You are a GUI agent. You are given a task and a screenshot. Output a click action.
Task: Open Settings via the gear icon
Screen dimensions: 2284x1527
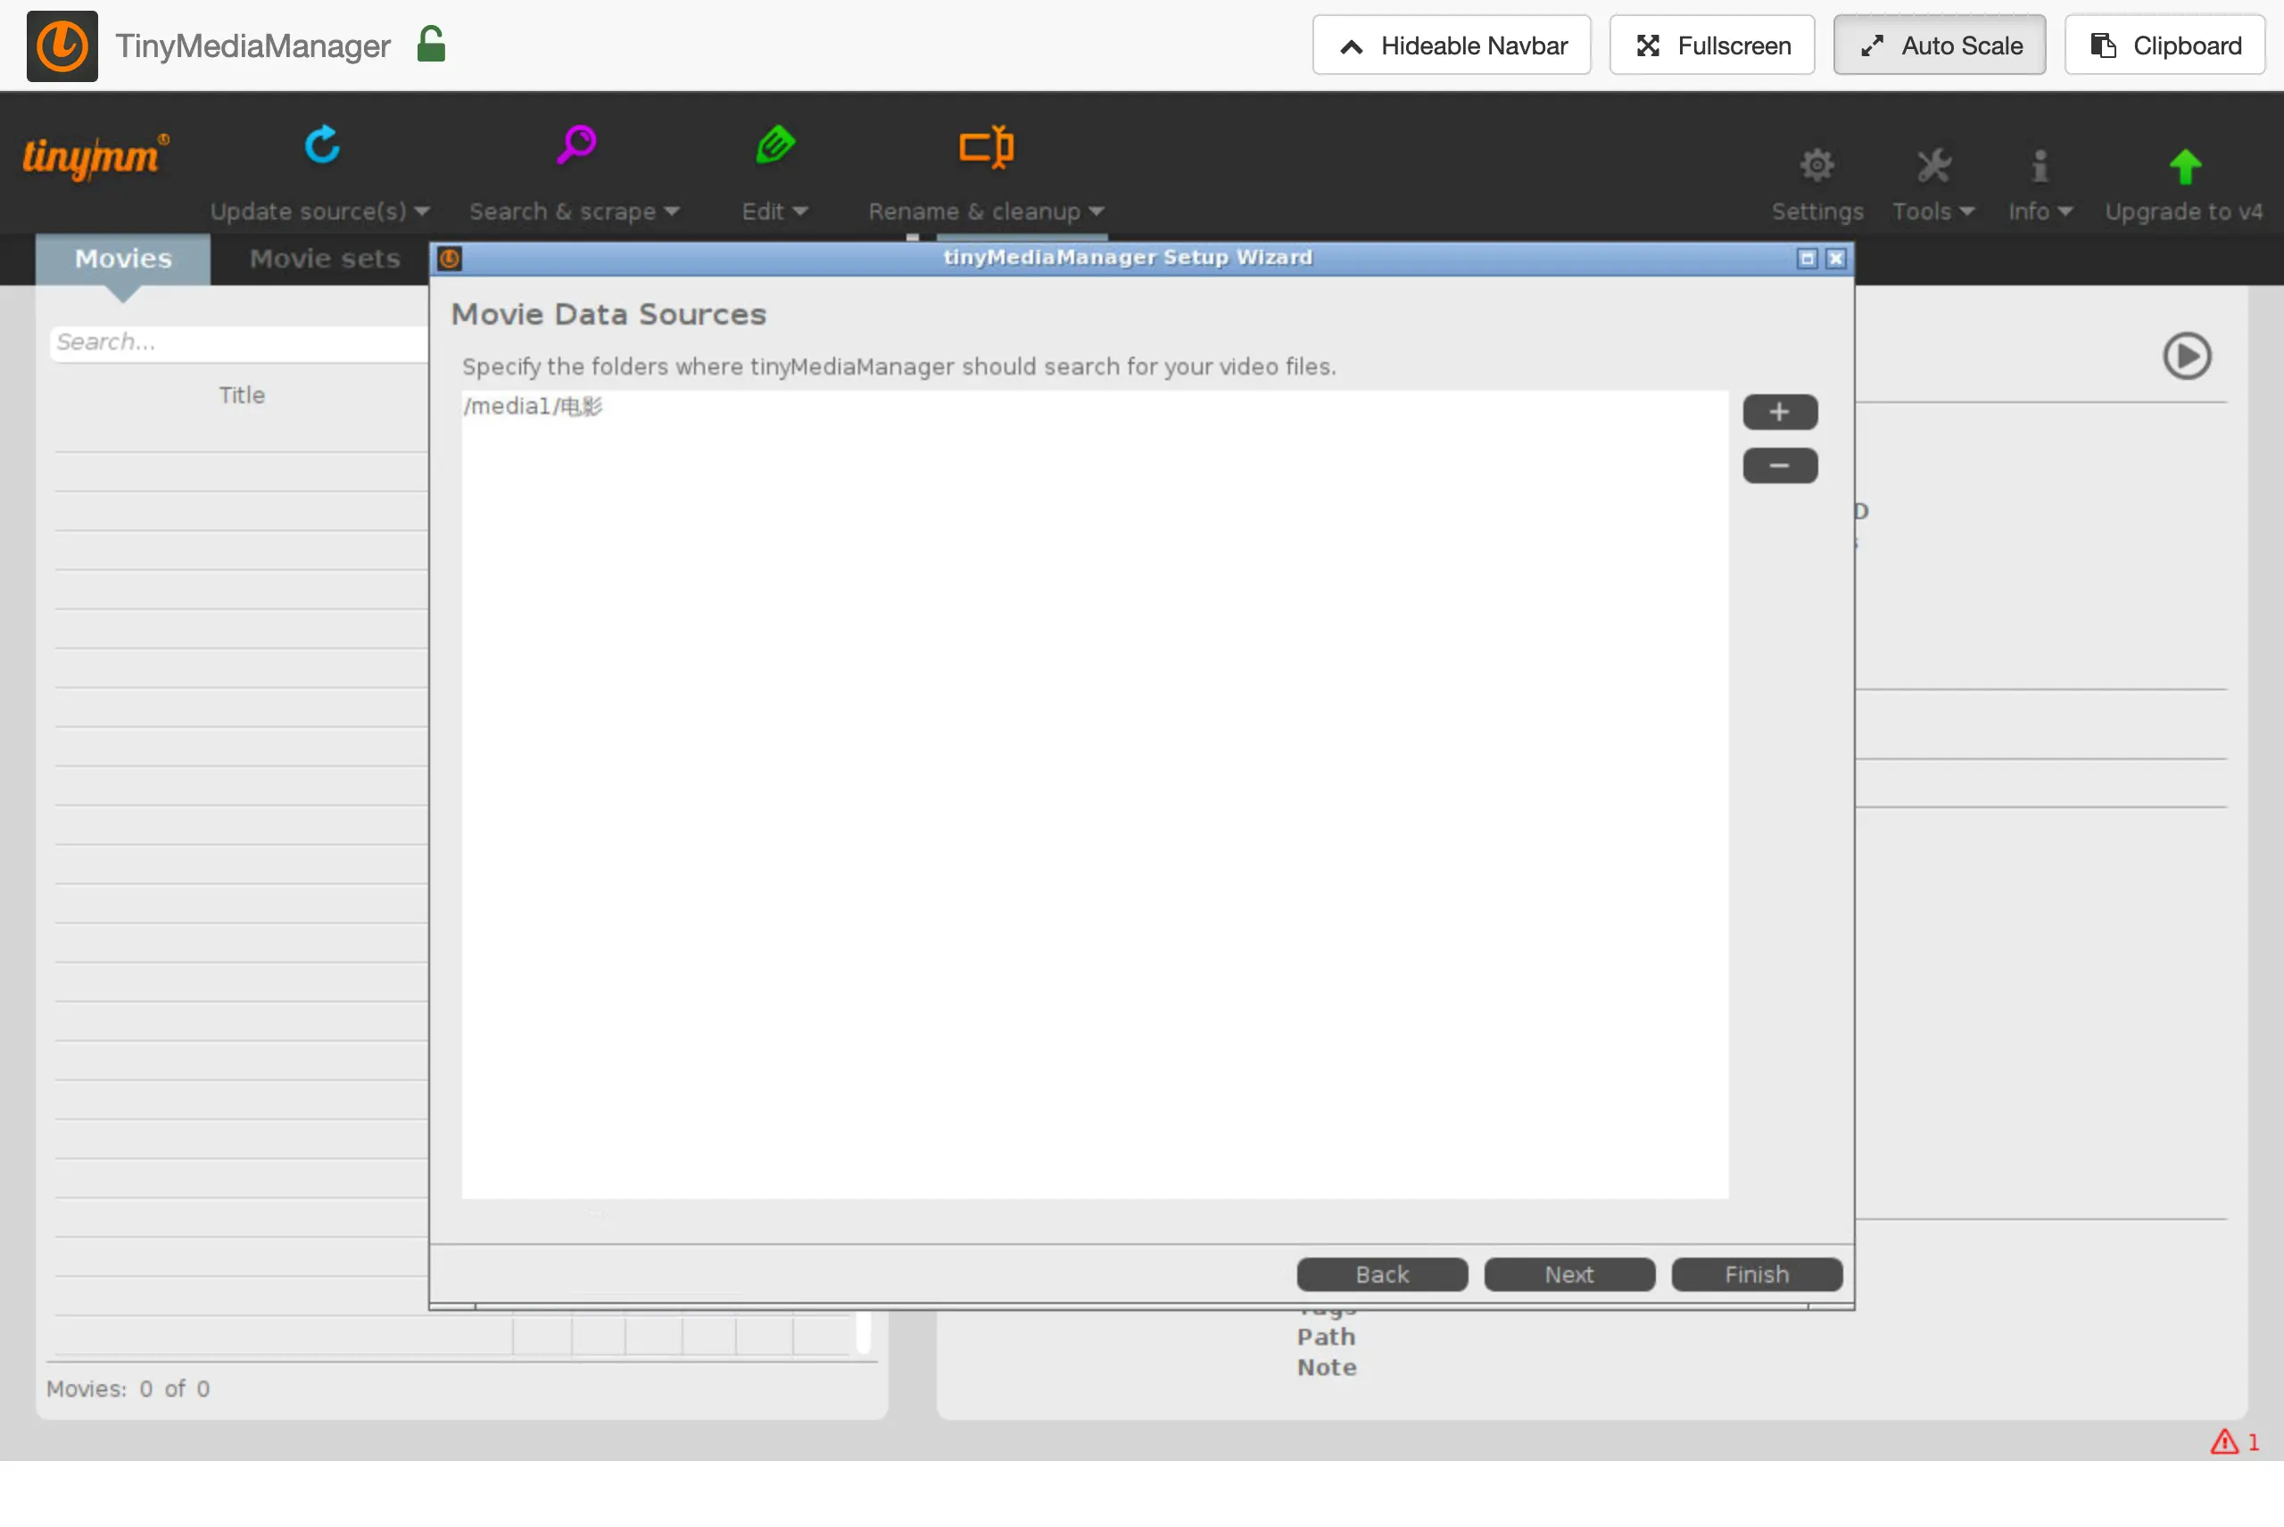point(1816,165)
